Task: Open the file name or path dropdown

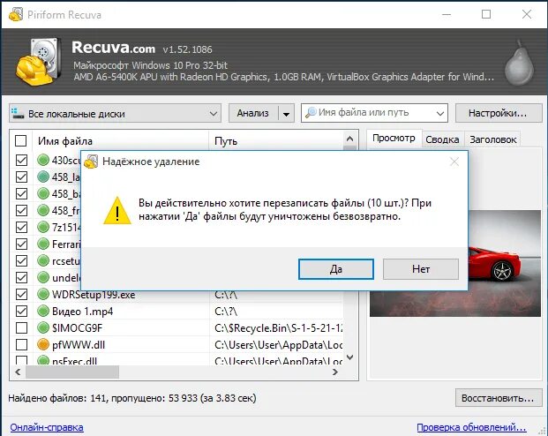Action: coord(440,113)
